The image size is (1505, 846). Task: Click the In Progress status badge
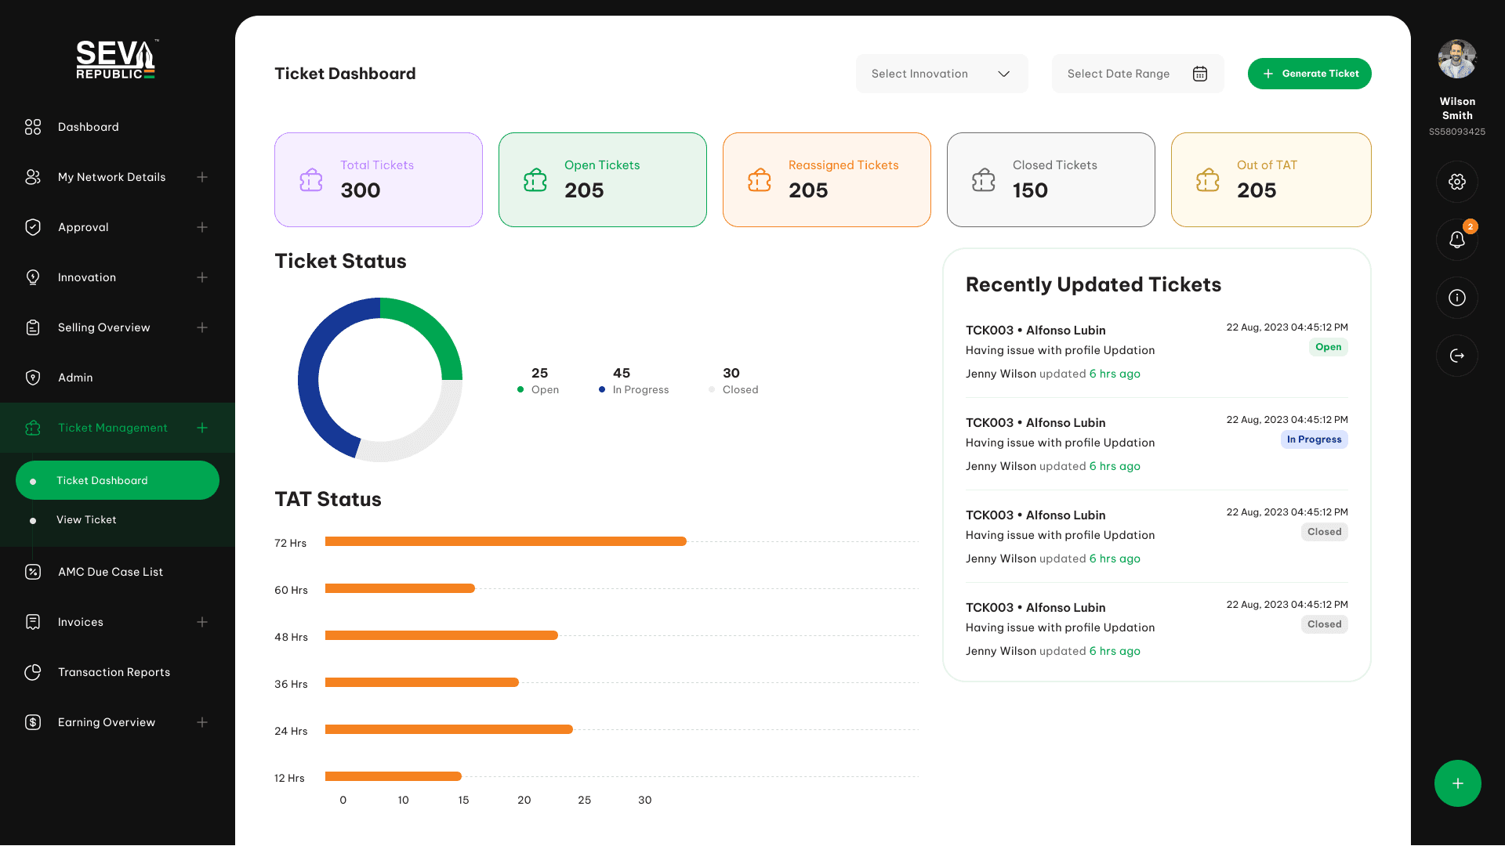coord(1314,439)
